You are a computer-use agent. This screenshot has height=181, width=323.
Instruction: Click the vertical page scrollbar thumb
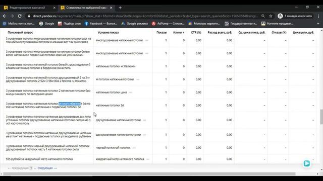pyautogui.click(x=321, y=117)
